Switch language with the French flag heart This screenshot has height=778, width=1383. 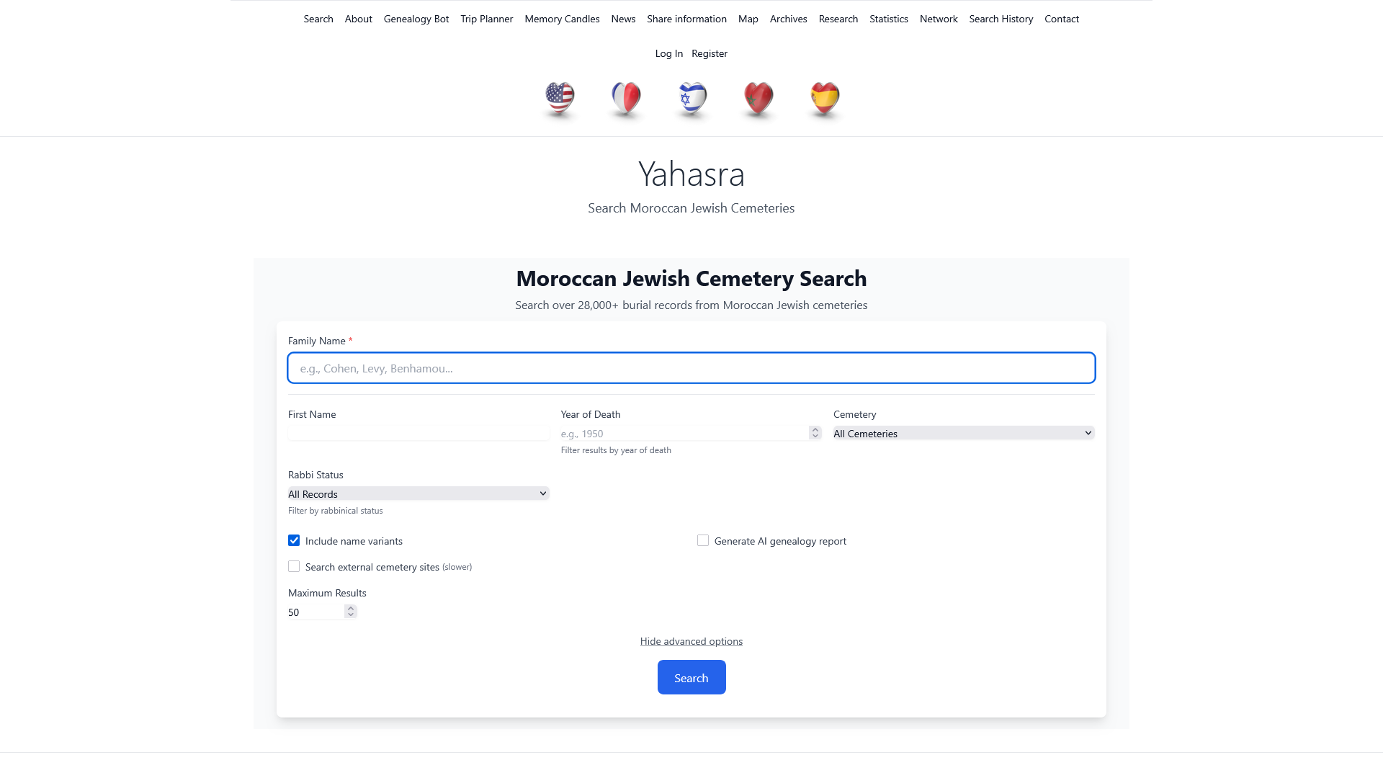click(x=626, y=98)
